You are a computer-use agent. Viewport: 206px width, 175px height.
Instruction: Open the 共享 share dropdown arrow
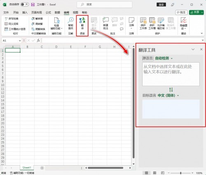click(x=202, y=12)
